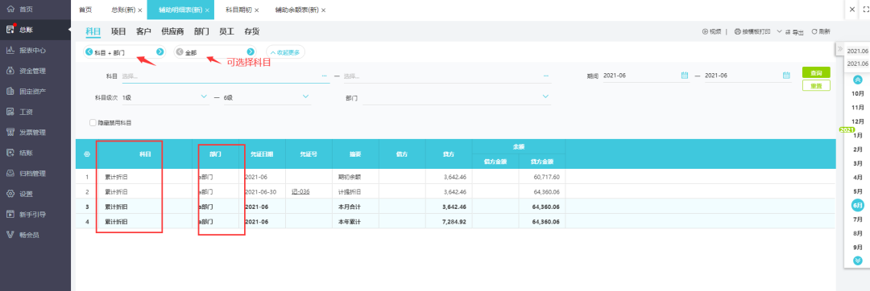Viewport: 870px width, 291px height.
Task: Open the first 科目 selection ellipsis
Action: (325, 76)
